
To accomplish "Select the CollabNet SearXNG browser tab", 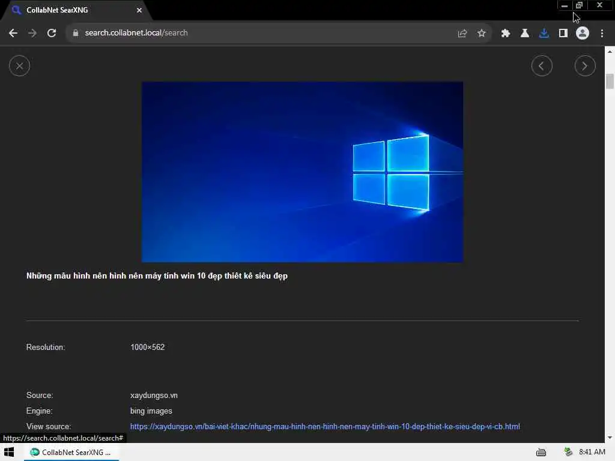I will [76, 10].
